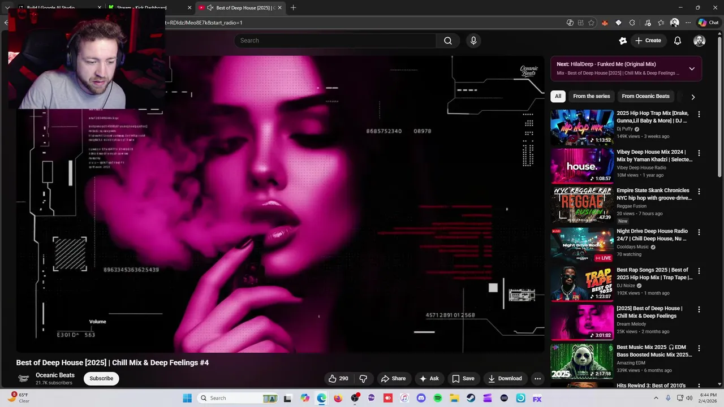Dislike the video with thumbs down

[363, 379]
